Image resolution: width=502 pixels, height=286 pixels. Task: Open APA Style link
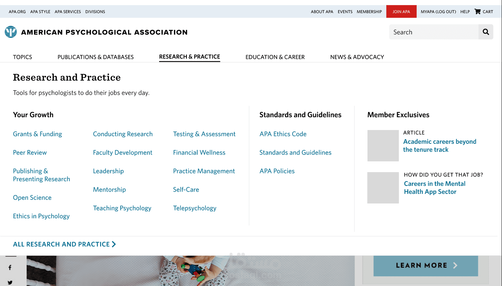click(x=40, y=11)
